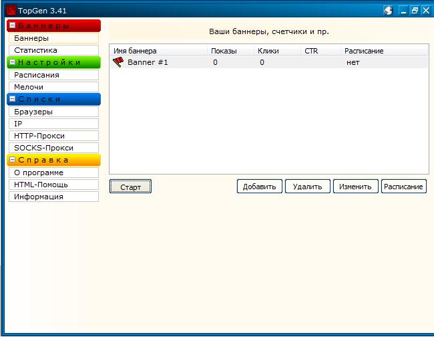Collapse the Баннеры section
Viewport: 434px width, 337px height.
[12, 25]
